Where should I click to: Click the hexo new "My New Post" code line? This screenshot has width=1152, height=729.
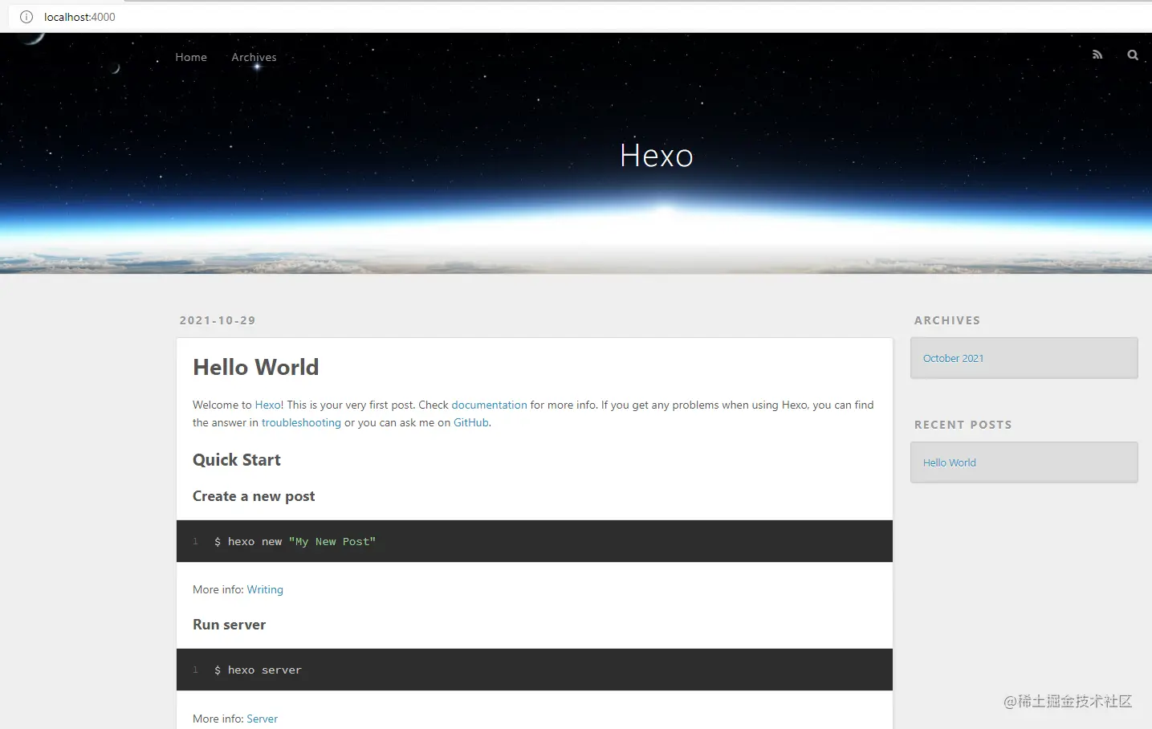tap(295, 542)
